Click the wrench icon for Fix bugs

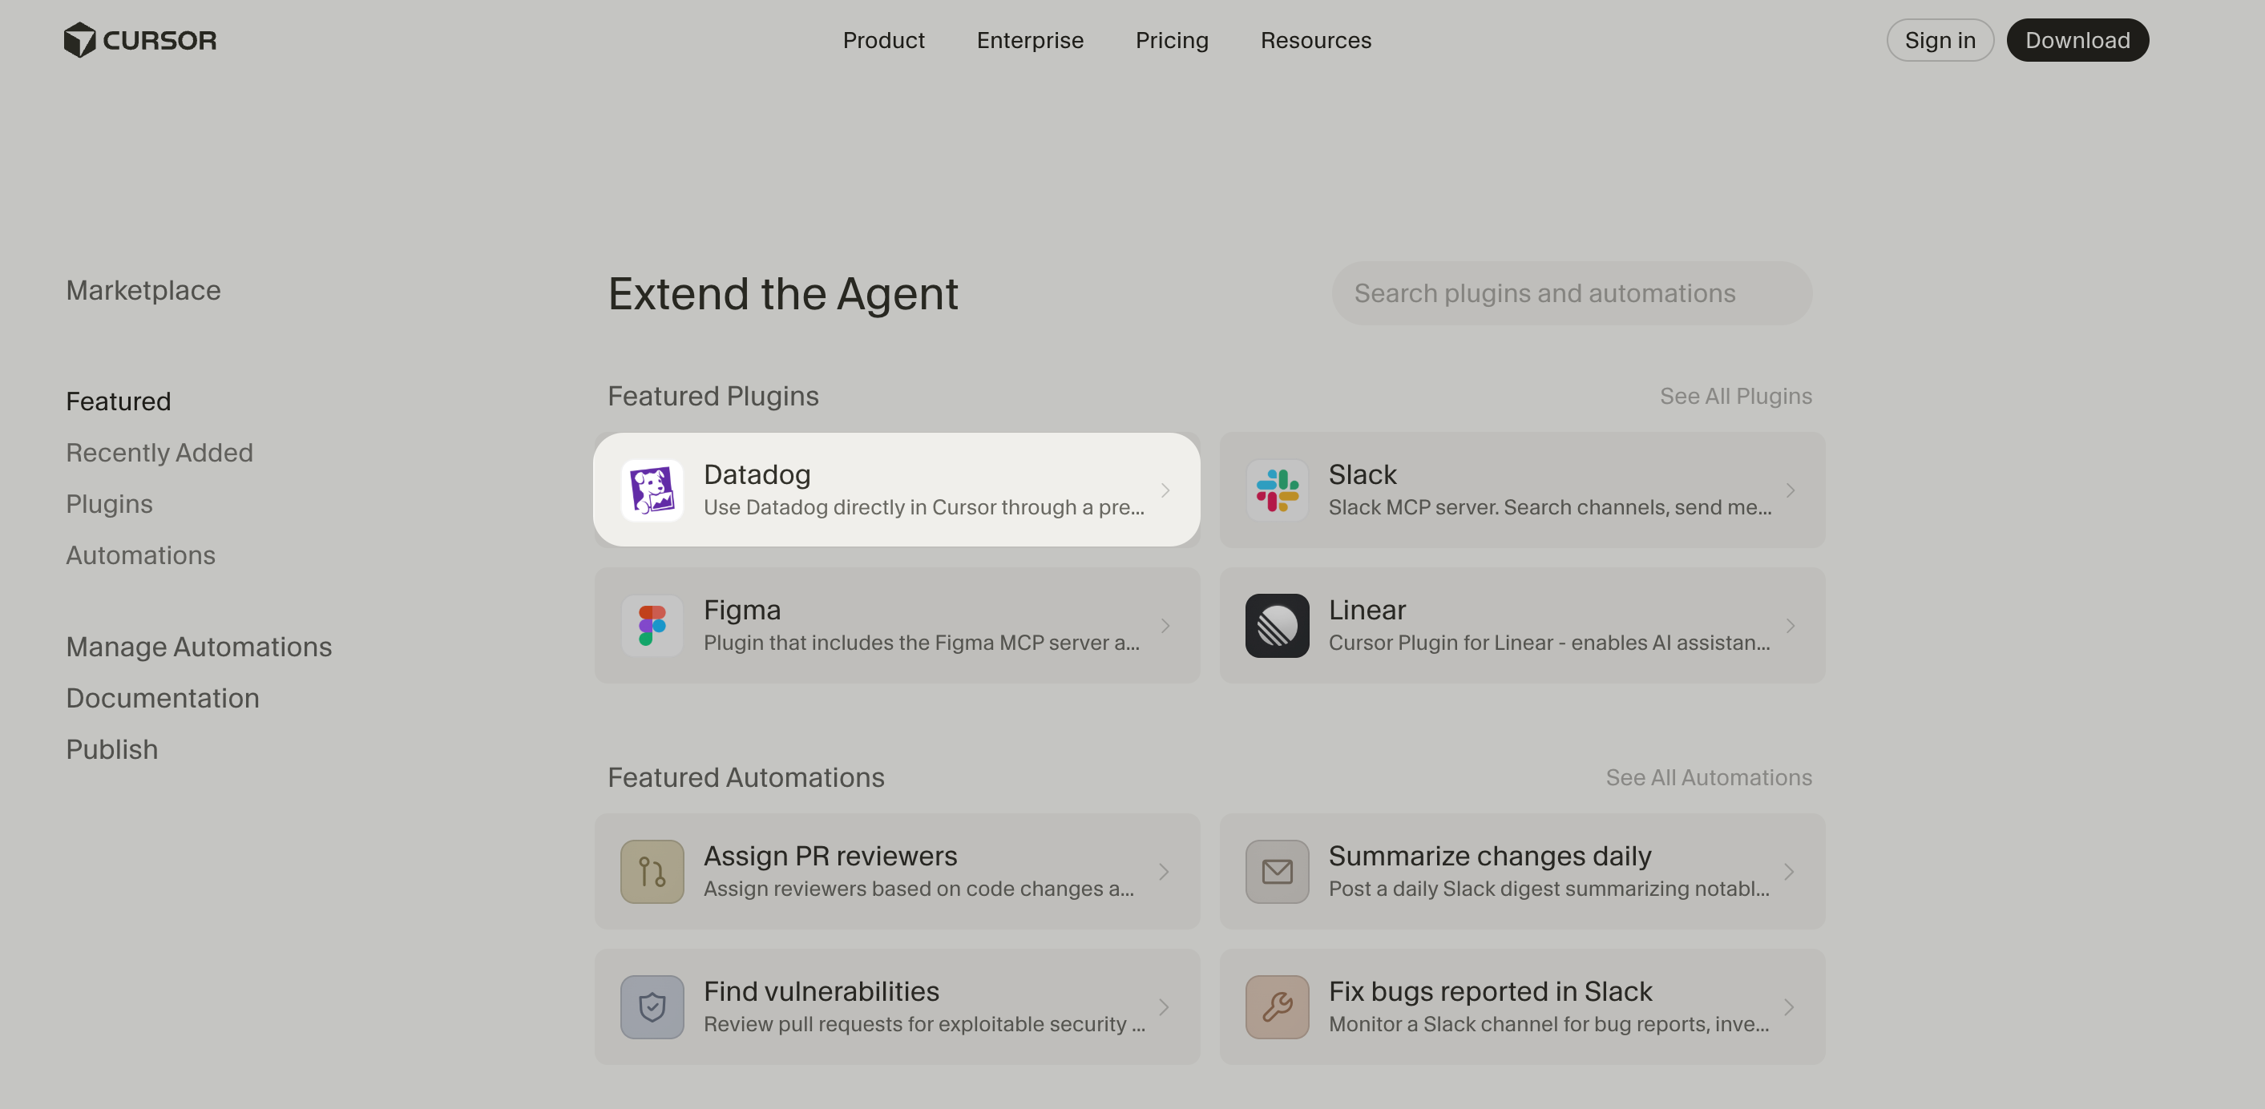pyautogui.click(x=1277, y=1007)
